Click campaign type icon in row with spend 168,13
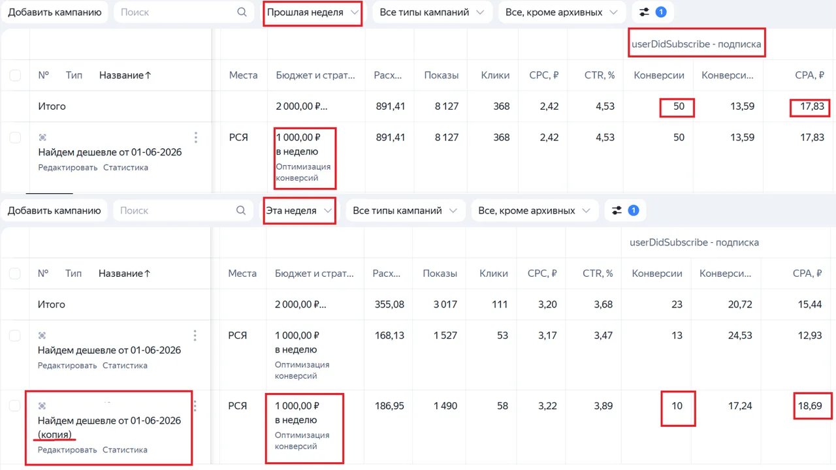The width and height of the screenshot is (836, 470). point(42,336)
